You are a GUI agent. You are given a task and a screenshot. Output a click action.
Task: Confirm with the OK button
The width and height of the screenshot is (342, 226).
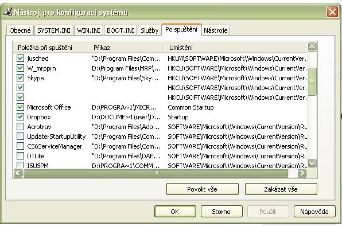tap(175, 212)
